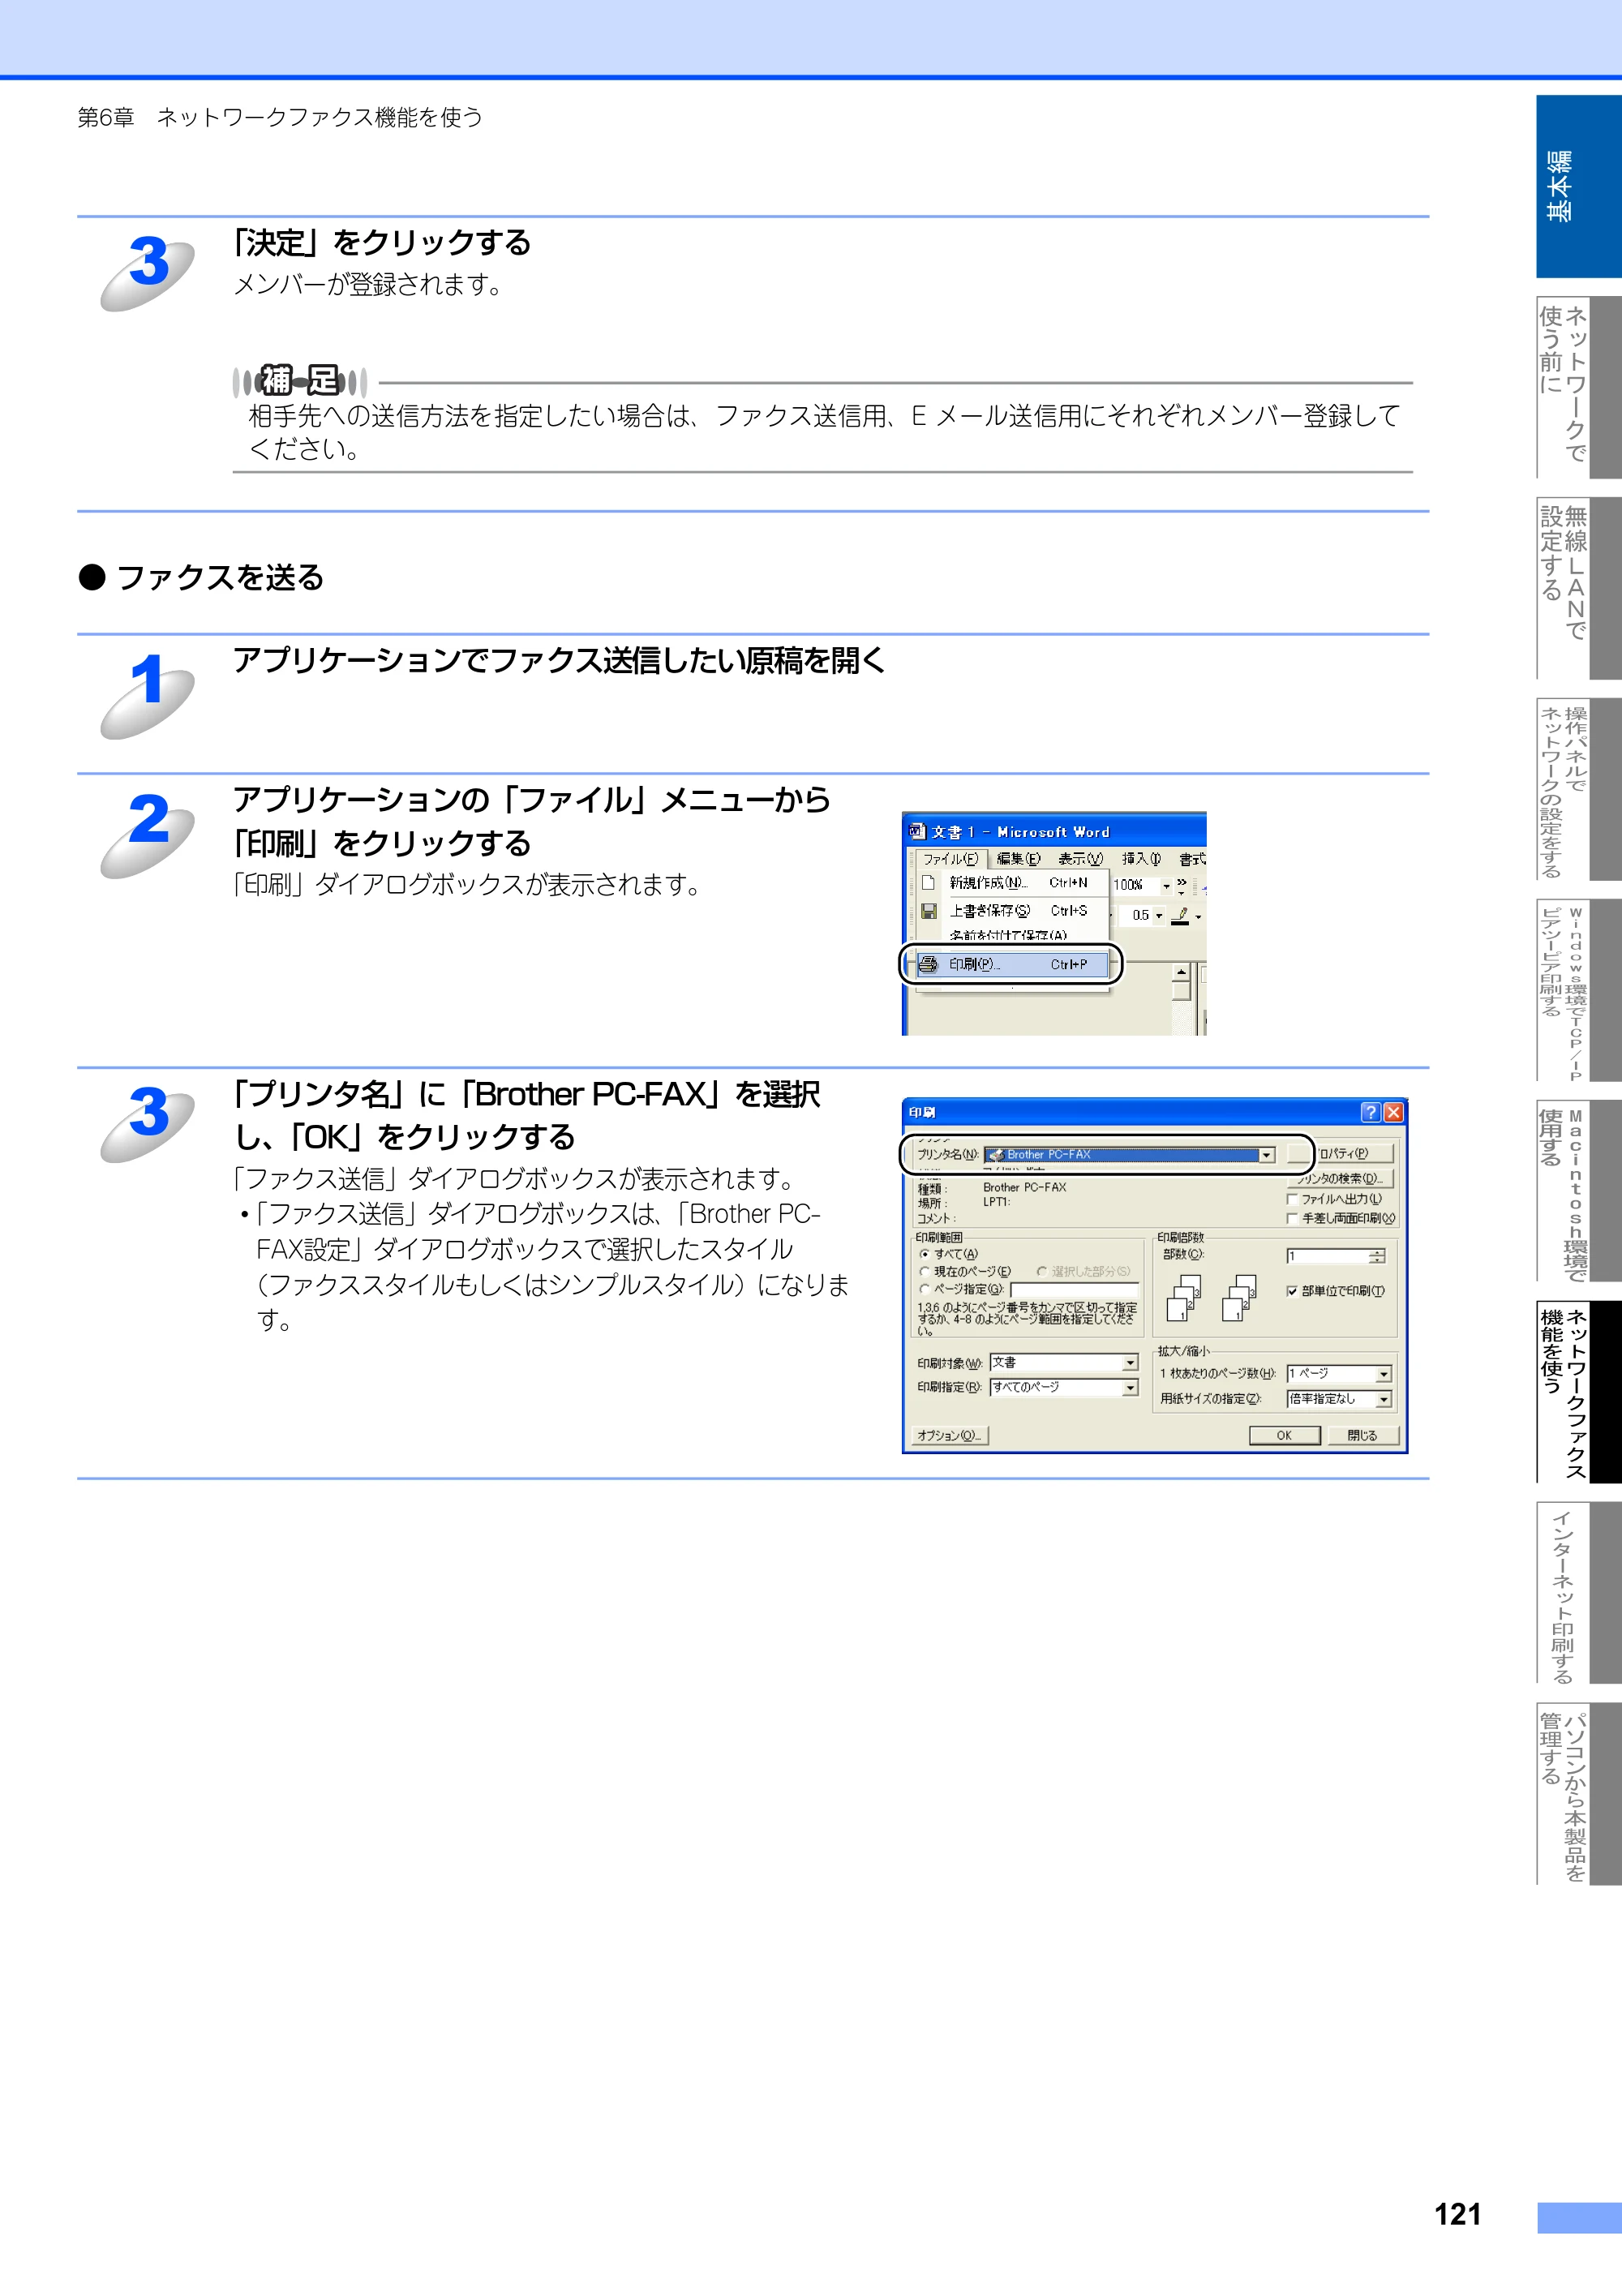Choose 新規作成 from the File menu

(1013, 883)
